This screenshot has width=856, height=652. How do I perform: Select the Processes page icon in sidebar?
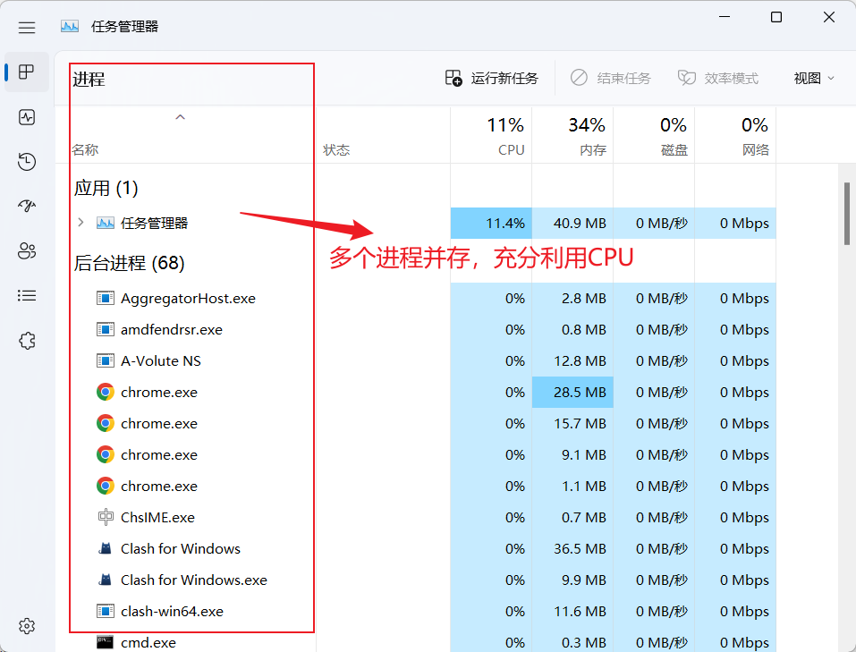click(x=27, y=72)
